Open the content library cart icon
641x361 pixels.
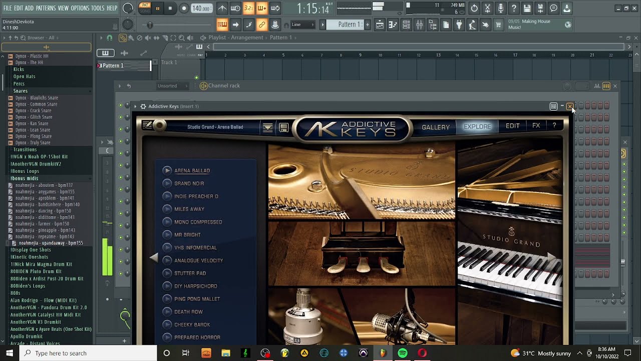point(498,25)
